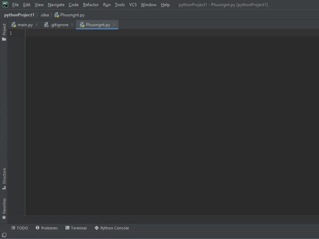This screenshot has height=239, width=319.
Task: Open the Run menu
Action: click(107, 5)
